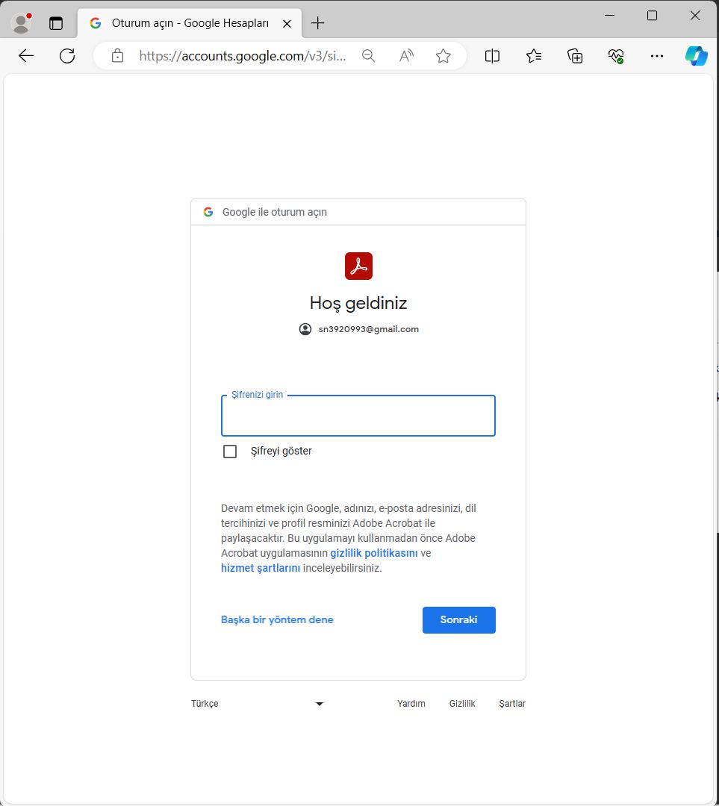Open Browser essentials in the toolbar

pos(615,56)
